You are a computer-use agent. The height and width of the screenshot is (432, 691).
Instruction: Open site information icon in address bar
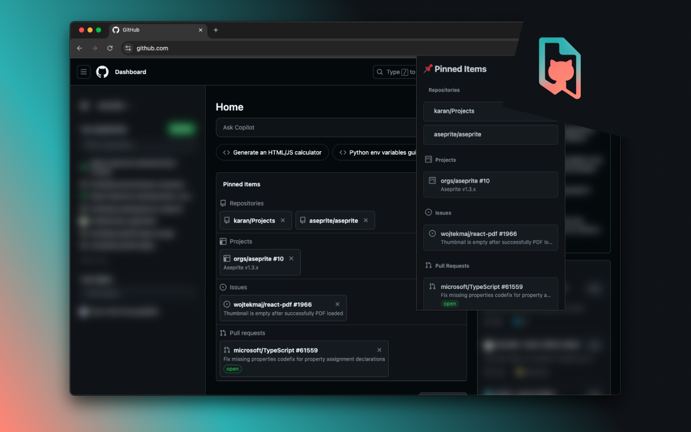128,48
